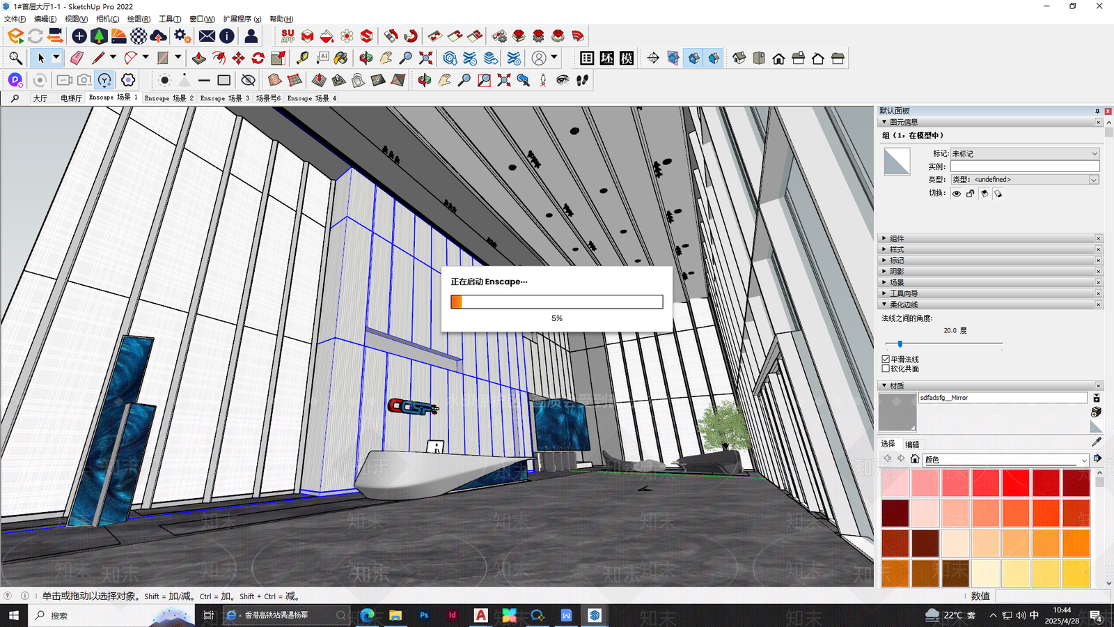Switch to the Enscape 场景 2 tab
This screenshot has height=627, width=1114.
coord(168,98)
